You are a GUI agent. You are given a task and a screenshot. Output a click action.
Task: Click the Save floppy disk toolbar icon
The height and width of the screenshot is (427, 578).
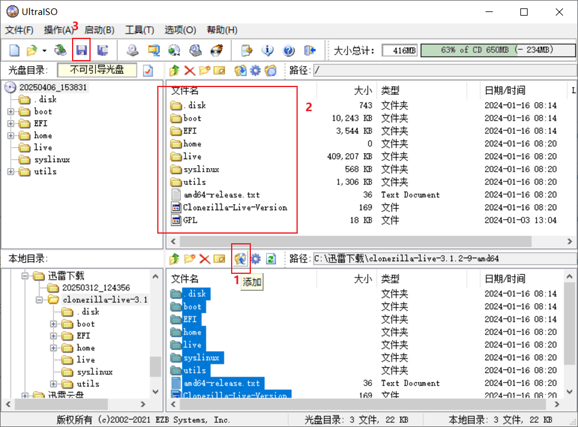[82, 50]
